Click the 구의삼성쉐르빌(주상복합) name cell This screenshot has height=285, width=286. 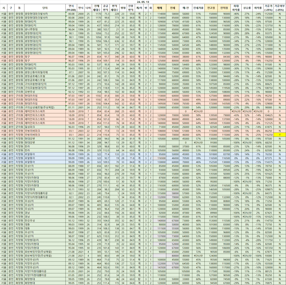pyautogui.click(x=45, y=107)
